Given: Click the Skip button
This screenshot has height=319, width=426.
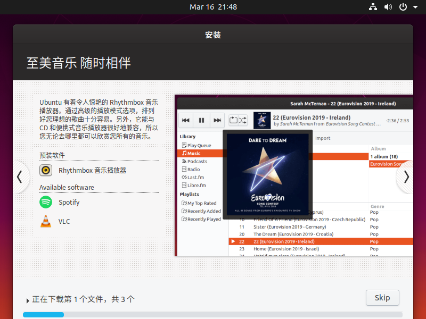Looking at the screenshot, I should [x=382, y=298].
